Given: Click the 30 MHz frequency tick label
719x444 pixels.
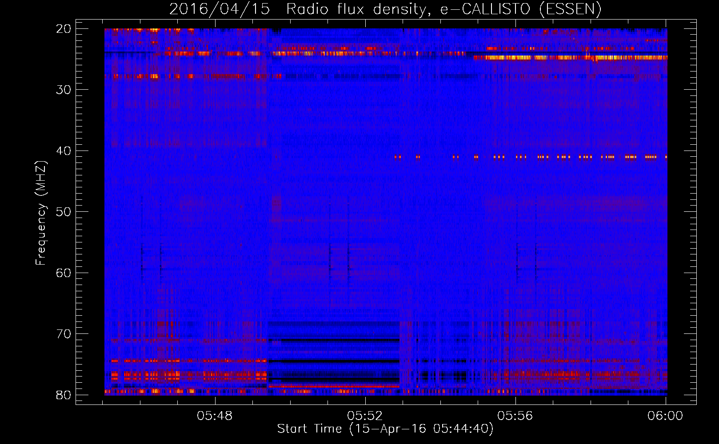Looking at the screenshot, I should 64,90.
